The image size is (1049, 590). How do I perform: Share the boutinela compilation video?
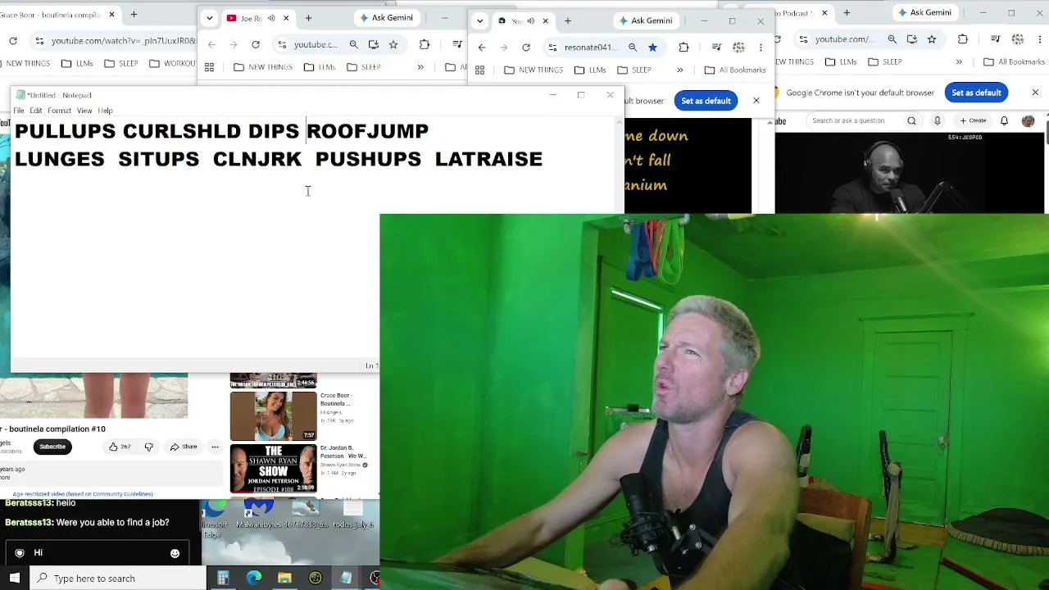pos(184,447)
